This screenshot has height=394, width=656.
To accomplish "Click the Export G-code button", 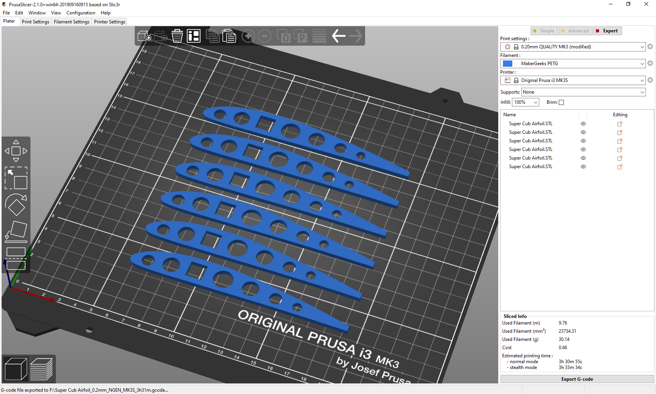I will coord(577,379).
